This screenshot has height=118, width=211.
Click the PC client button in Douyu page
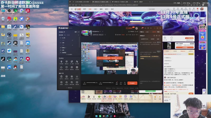189,38
